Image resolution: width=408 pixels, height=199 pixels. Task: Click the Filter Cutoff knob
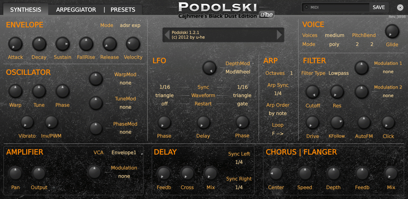(312, 92)
